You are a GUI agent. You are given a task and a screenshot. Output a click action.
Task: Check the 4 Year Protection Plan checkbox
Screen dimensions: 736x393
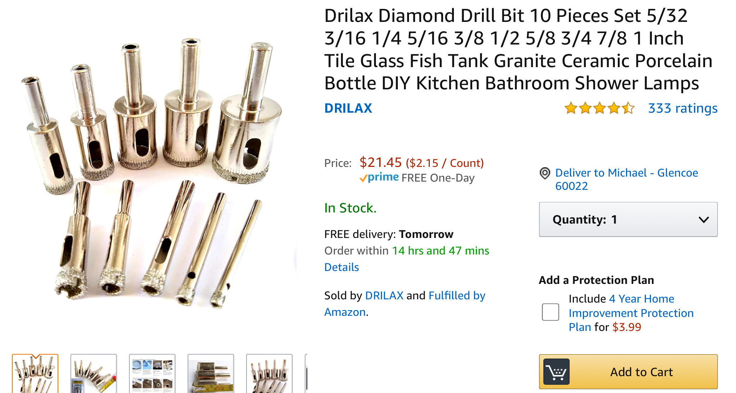tap(550, 312)
